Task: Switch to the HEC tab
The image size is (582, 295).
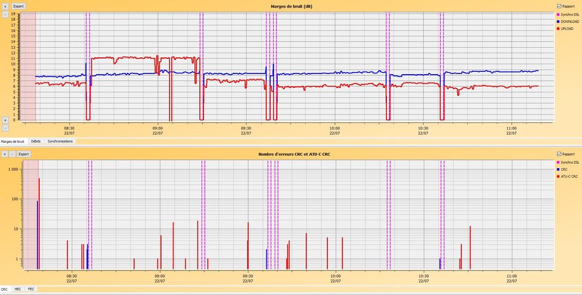Action: tap(17, 289)
